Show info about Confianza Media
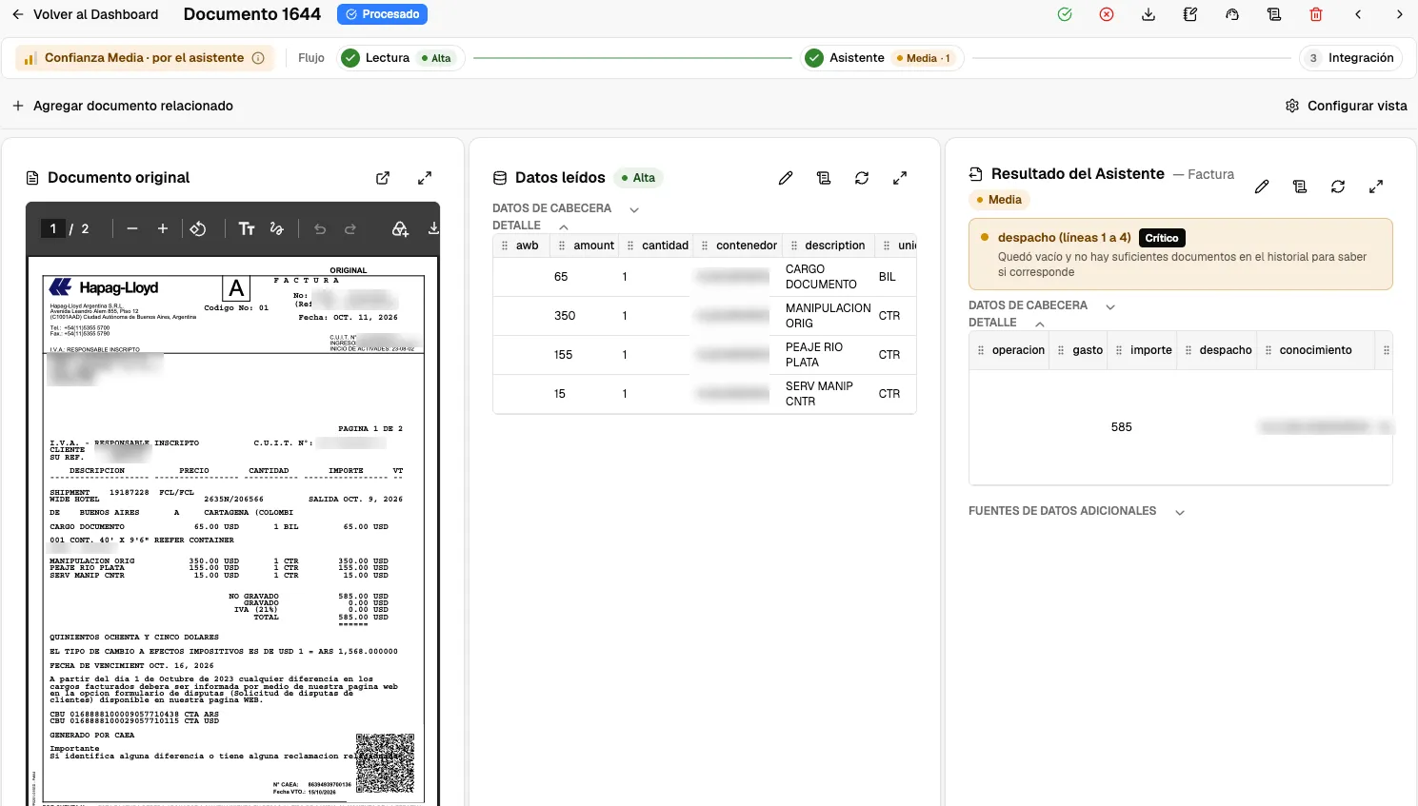1418x806 pixels. click(258, 58)
